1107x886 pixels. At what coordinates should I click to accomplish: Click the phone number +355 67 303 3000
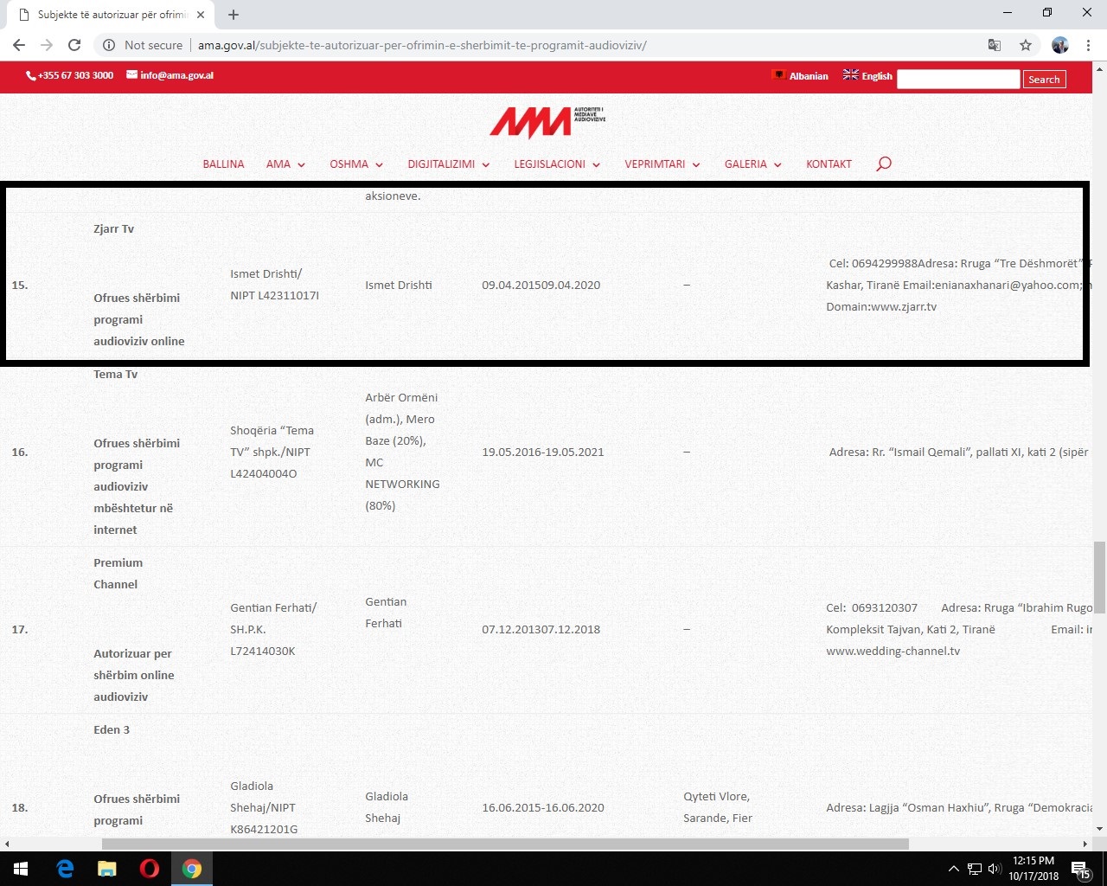[x=70, y=75]
